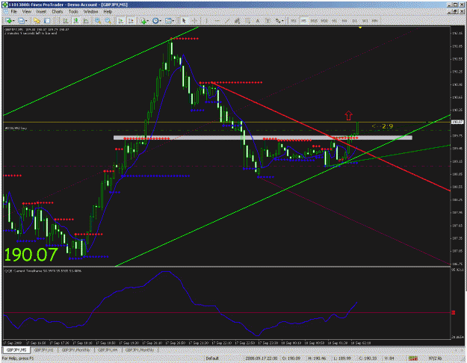Select the standard Cursor tool
This screenshot has width=467, height=363.
click(x=184, y=21)
